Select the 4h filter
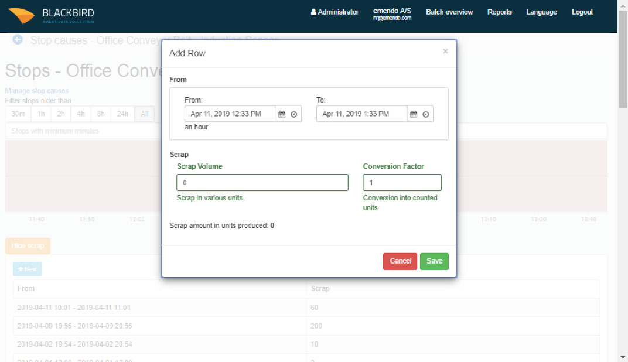Screen dimensions: 628x362 [x=81, y=114]
